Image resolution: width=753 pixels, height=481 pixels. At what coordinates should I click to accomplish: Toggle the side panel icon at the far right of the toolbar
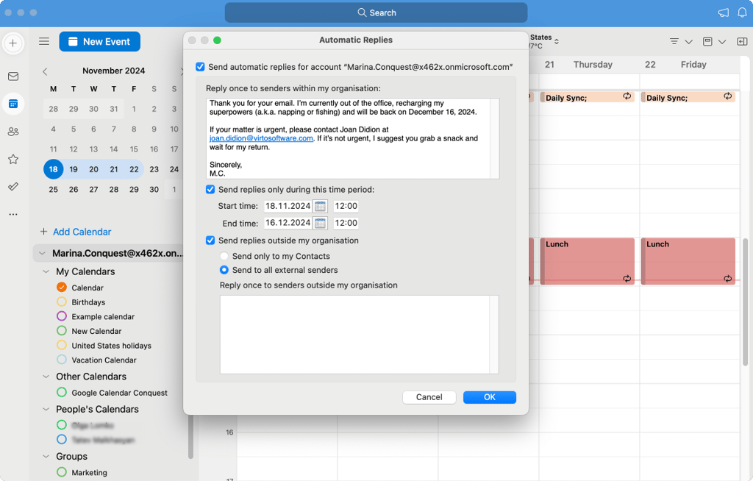click(742, 42)
